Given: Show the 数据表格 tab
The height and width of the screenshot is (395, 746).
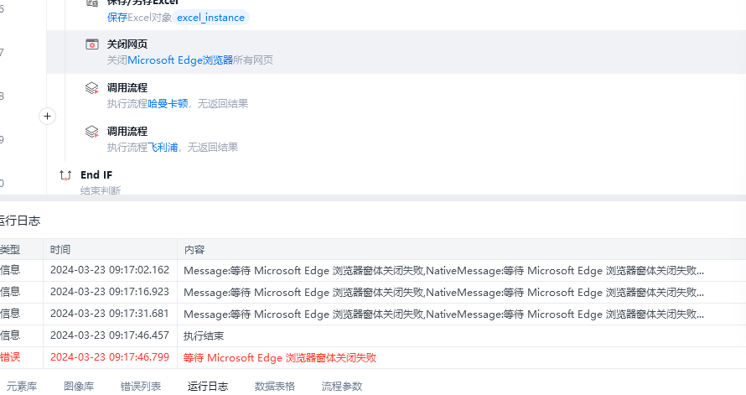Looking at the screenshot, I should pos(275,387).
